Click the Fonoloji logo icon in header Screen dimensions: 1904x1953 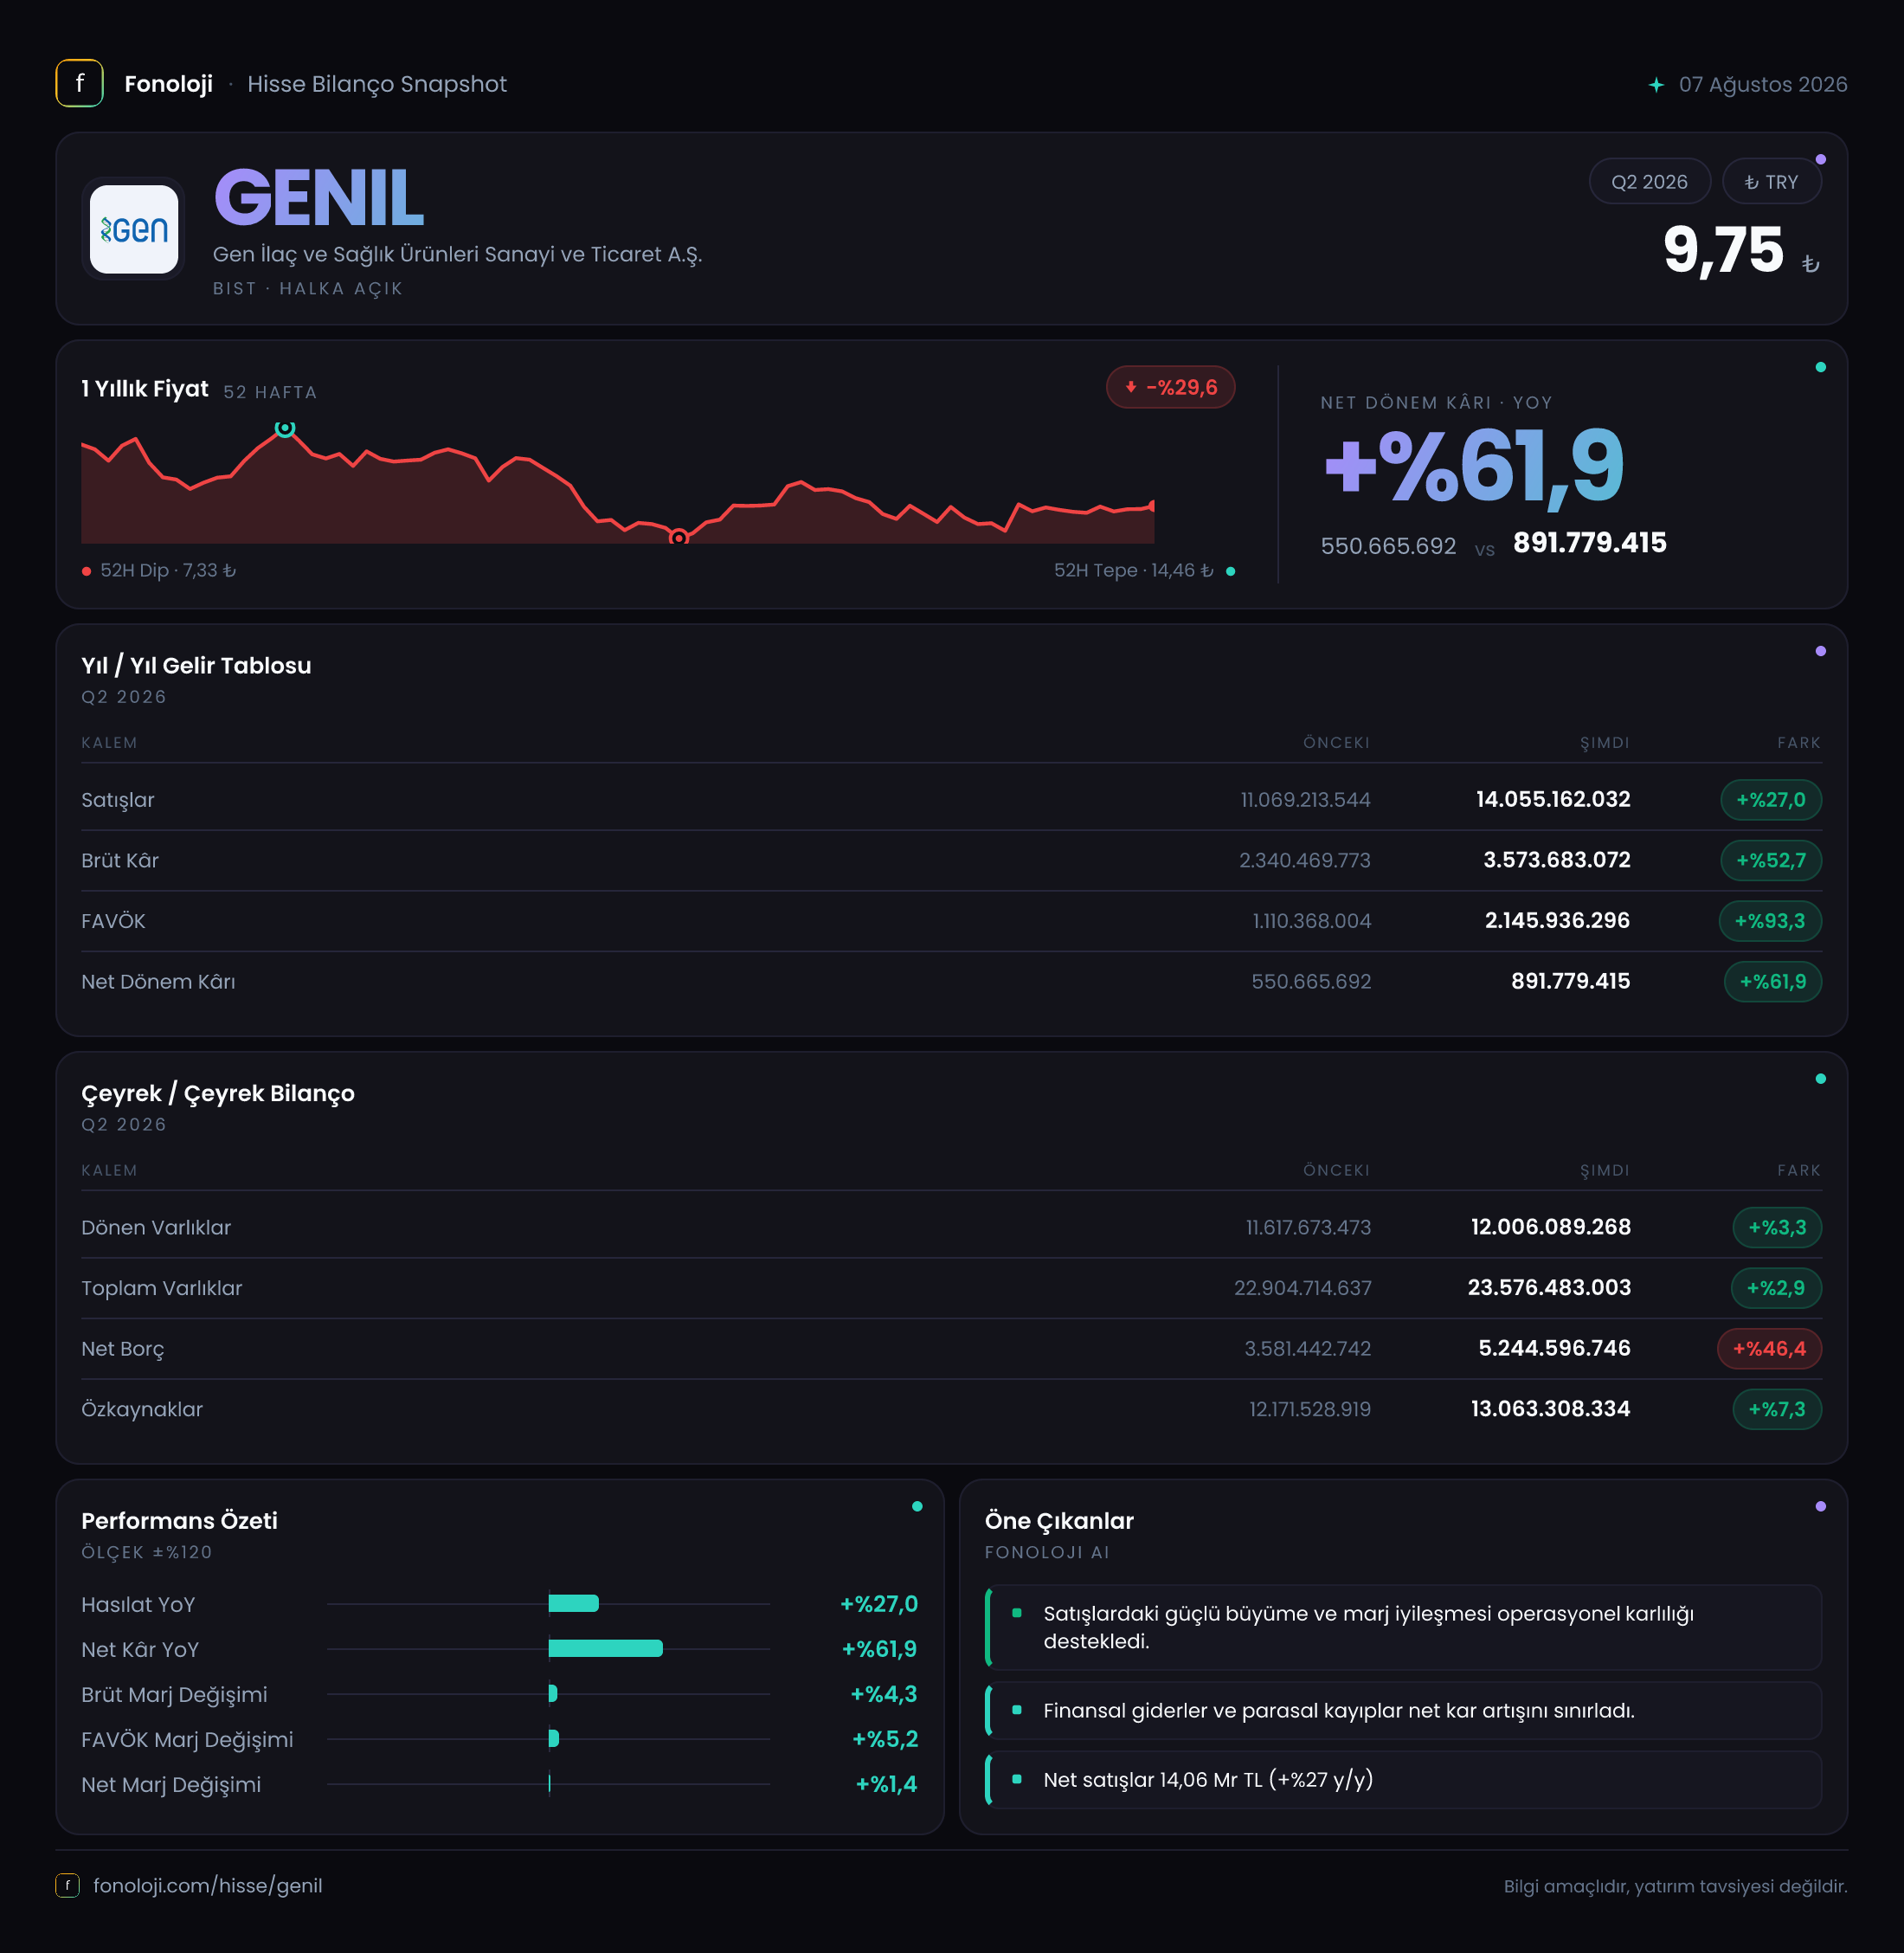click(x=79, y=84)
